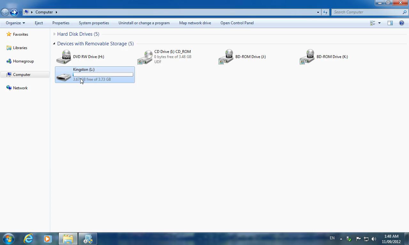The image size is (409, 245).
Task: Refresh the Computer view
Action: pyautogui.click(x=325, y=12)
